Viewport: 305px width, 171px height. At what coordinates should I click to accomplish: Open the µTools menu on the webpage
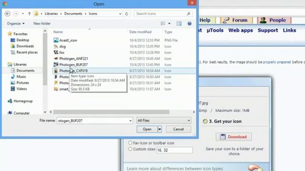[x=215, y=30]
